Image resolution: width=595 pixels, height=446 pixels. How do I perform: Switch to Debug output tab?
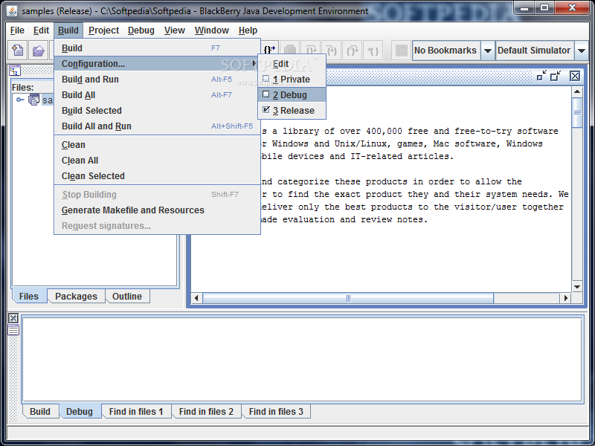click(80, 412)
